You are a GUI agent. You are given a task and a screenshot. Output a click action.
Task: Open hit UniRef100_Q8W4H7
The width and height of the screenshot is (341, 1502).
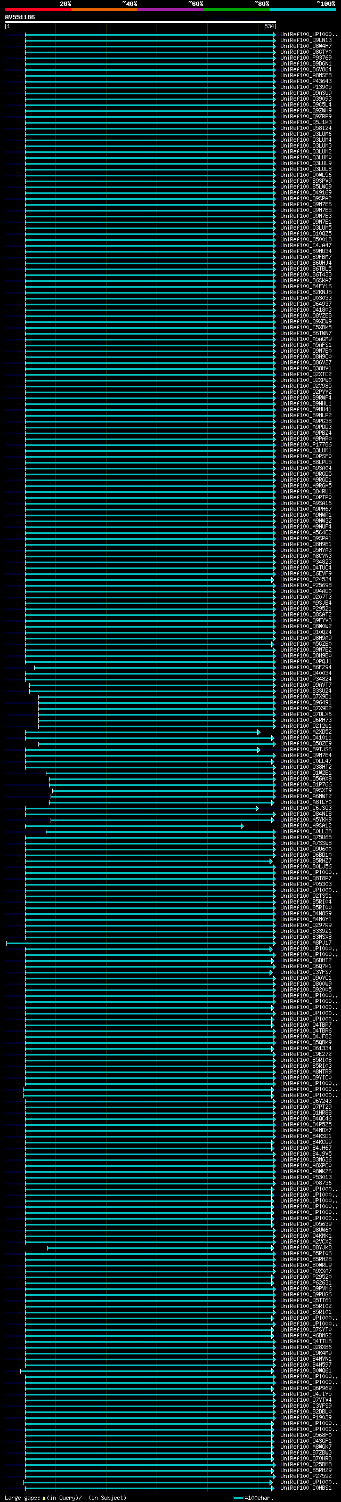click(x=306, y=46)
